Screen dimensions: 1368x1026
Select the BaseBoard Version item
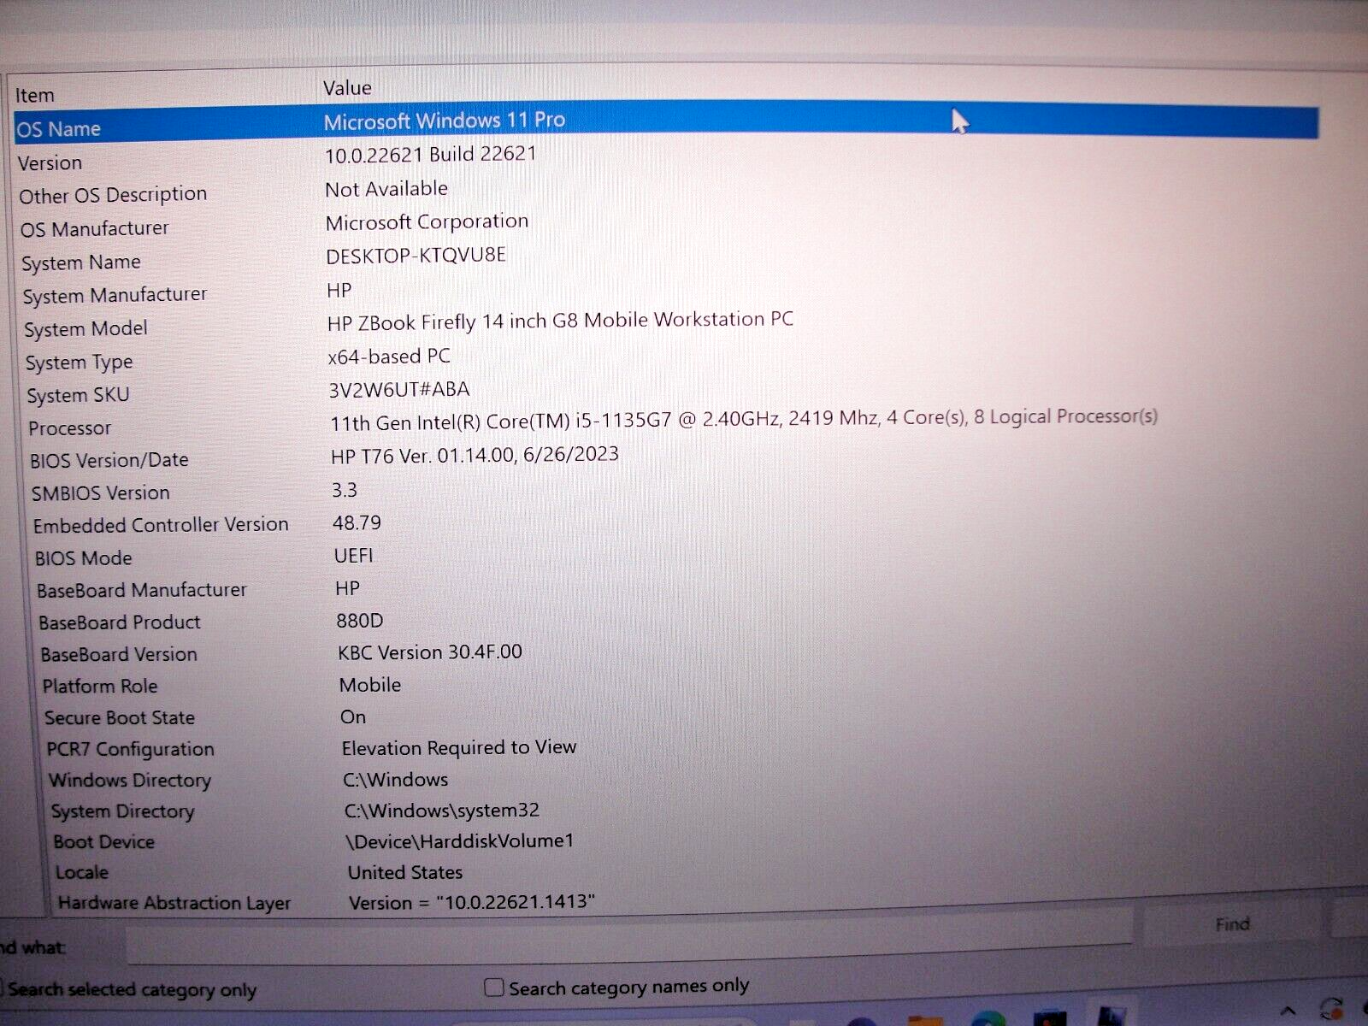click(x=119, y=655)
